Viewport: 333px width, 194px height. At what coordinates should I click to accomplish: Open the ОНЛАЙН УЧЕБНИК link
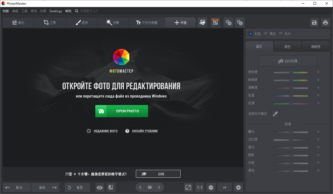point(145,131)
